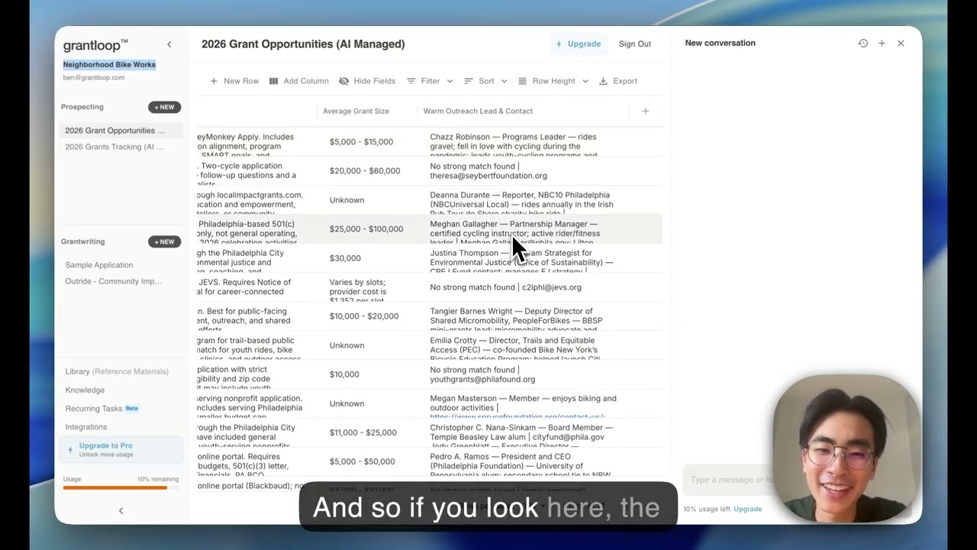Image resolution: width=977 pixels, height=550 pixels.
Task: Click Sign Out
Action: tap(635, 44)
